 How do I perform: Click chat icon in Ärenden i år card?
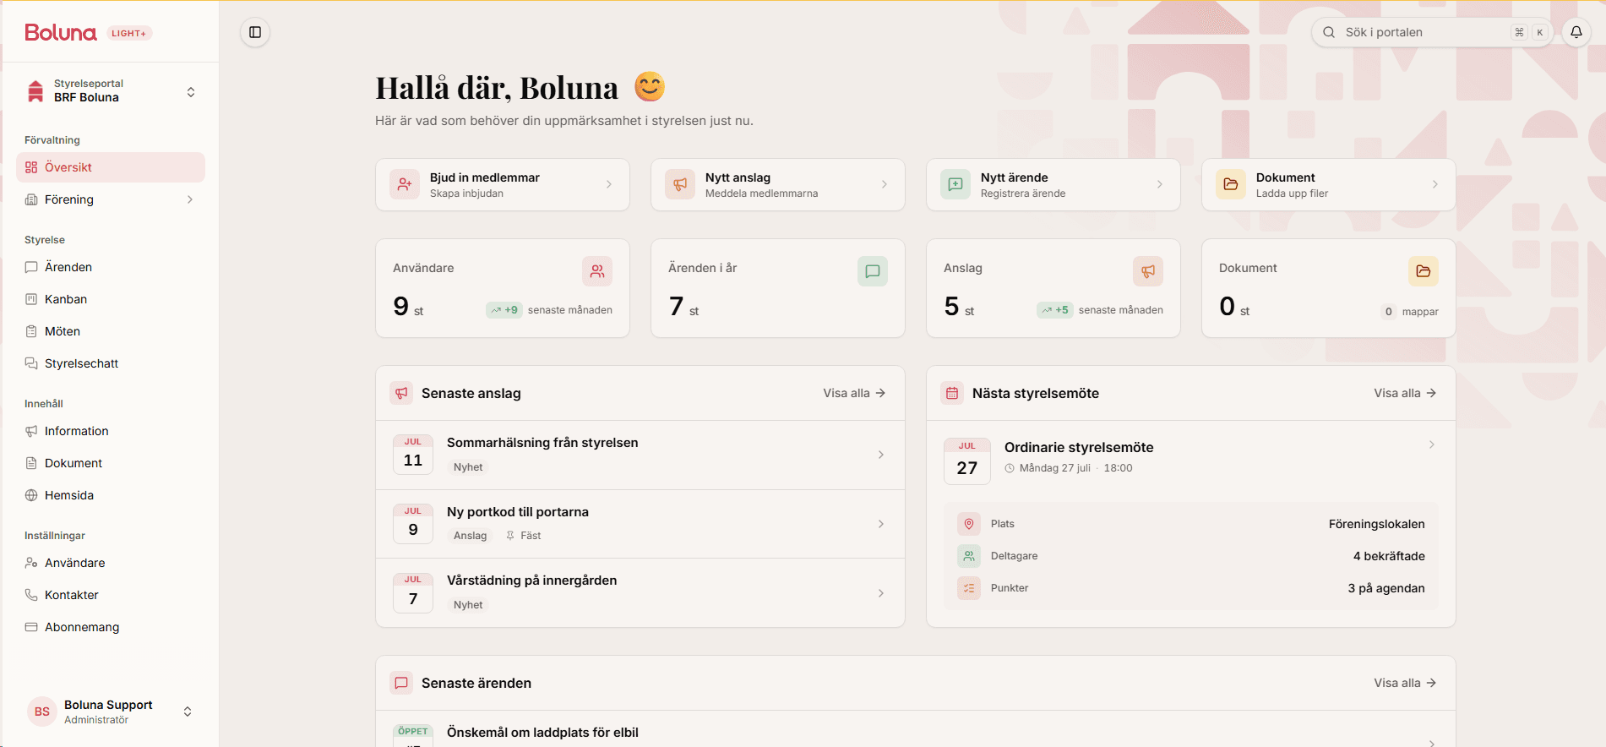pyautogui.click(x=873, y=271)
